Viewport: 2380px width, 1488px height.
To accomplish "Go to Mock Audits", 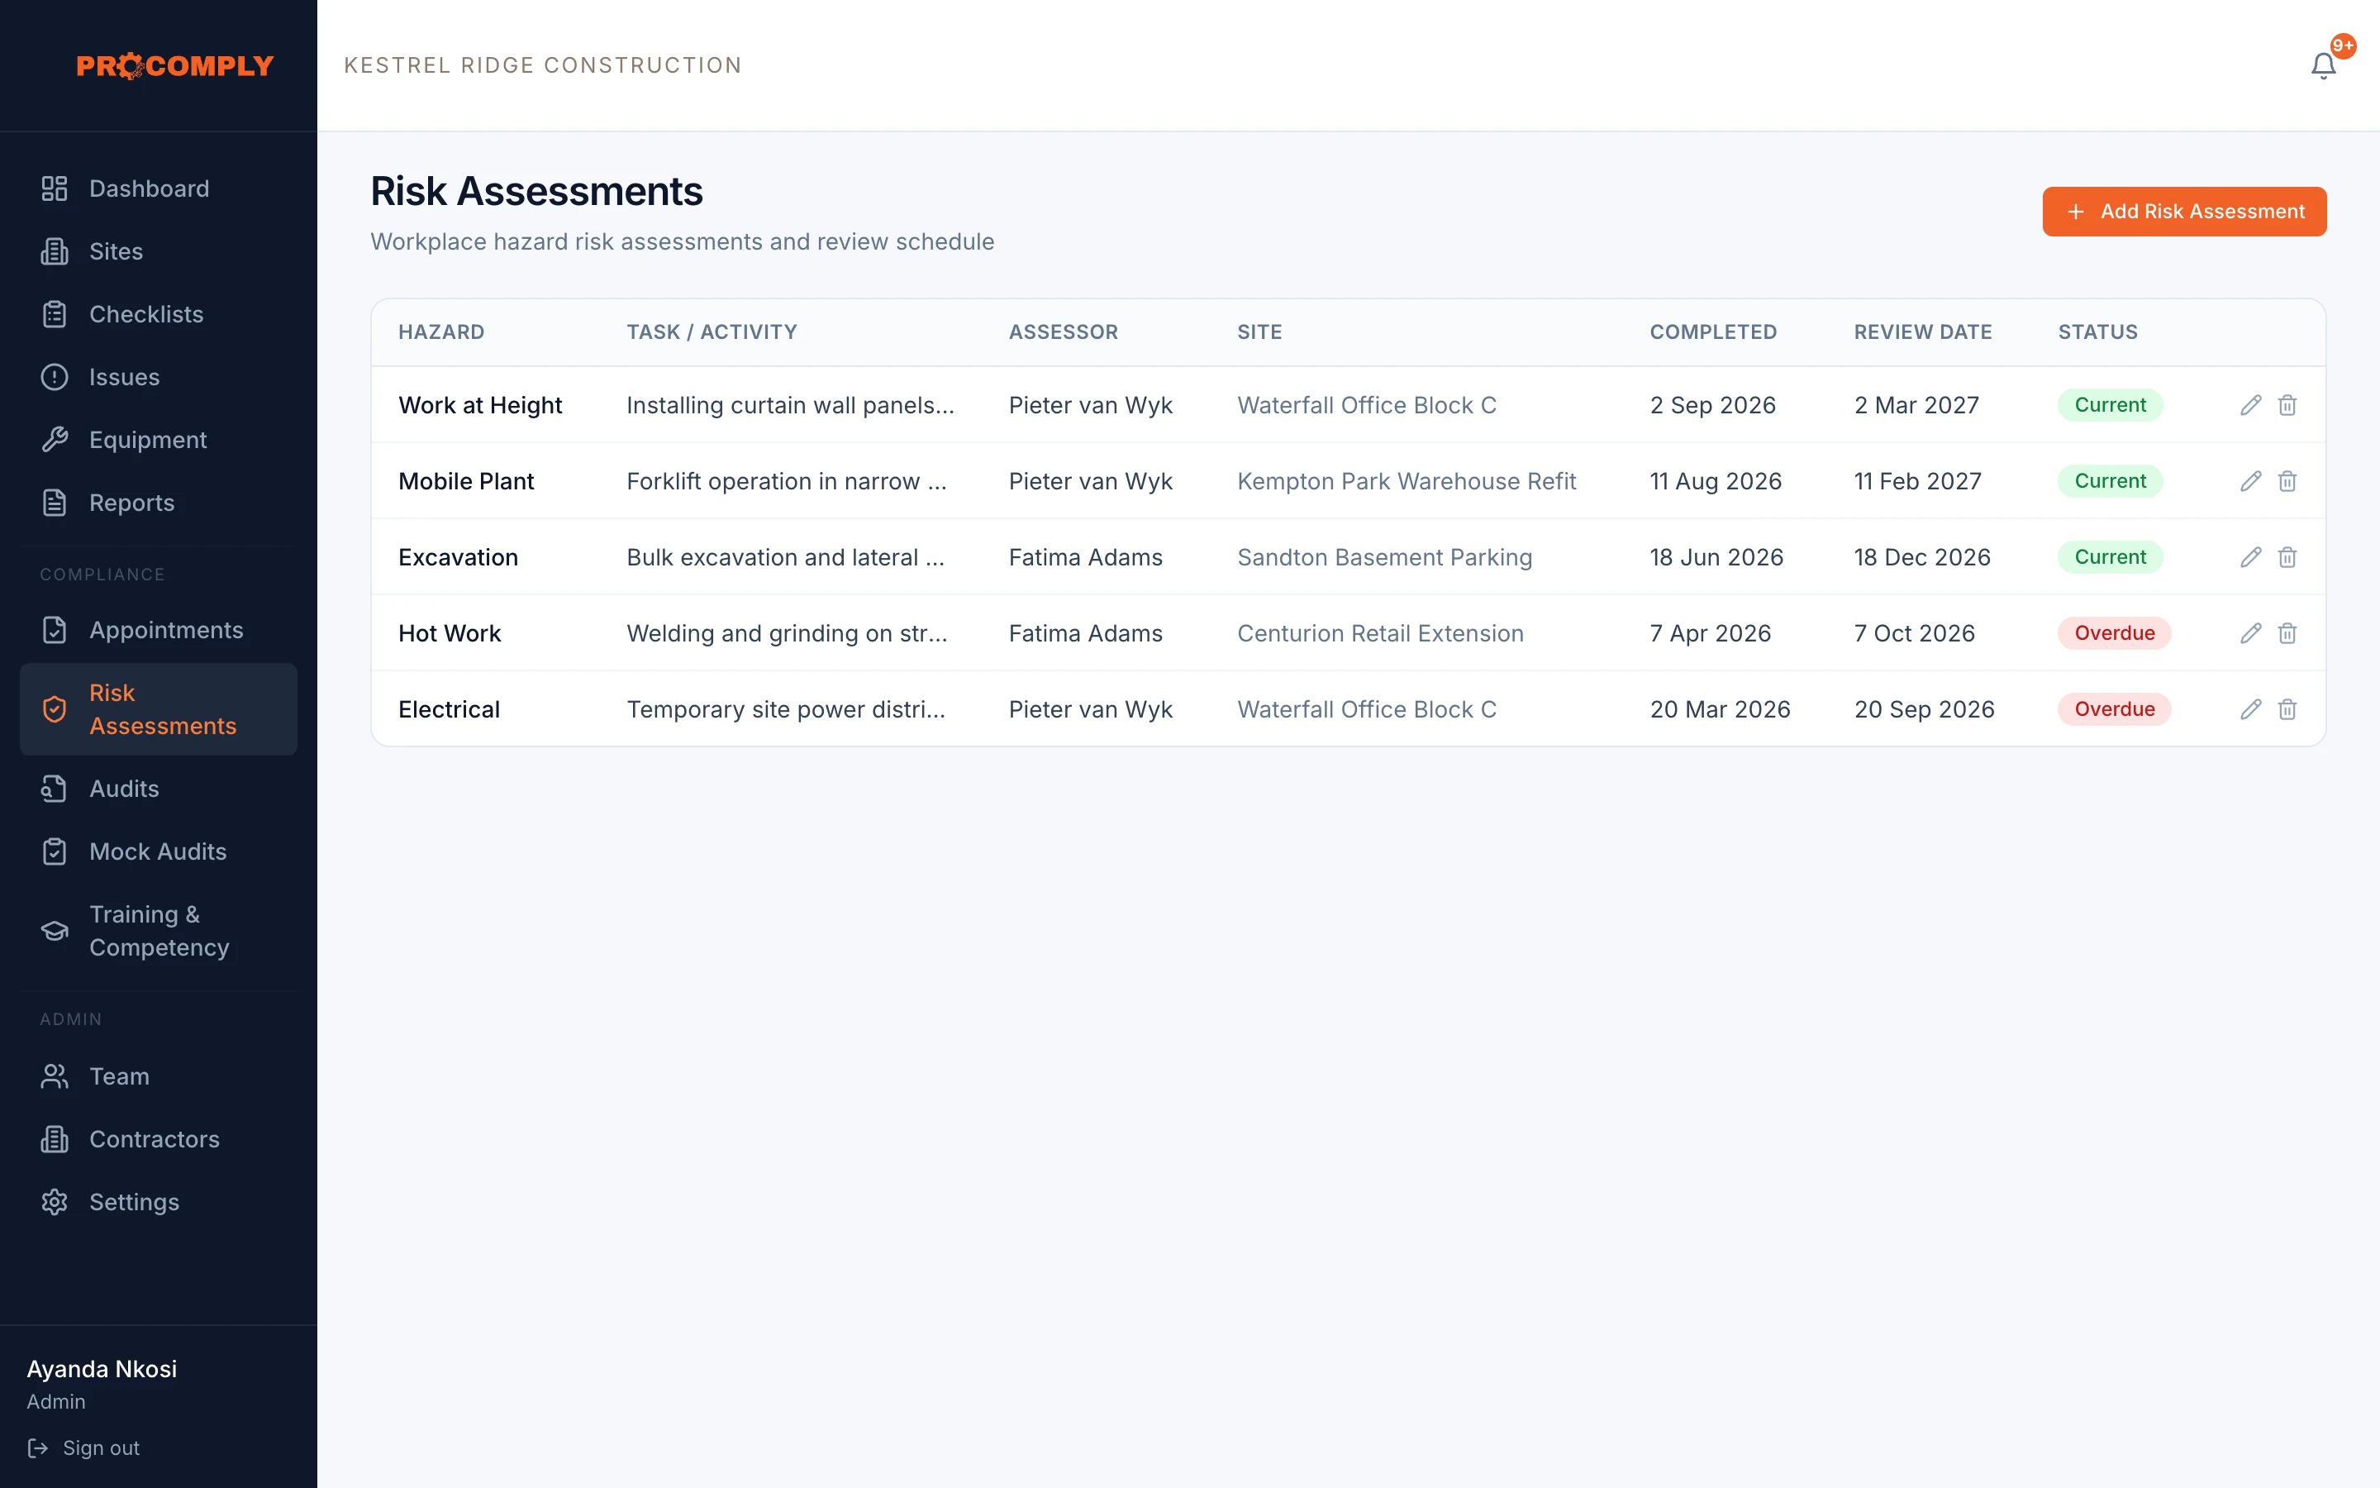I will click(159, 851).
